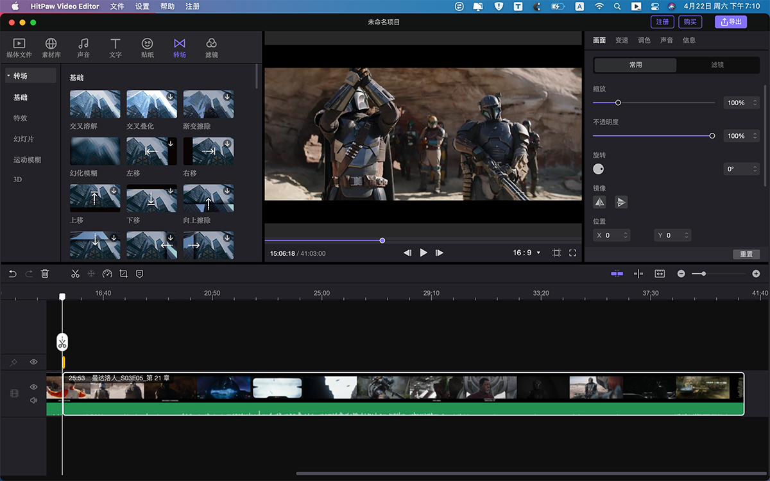Open the 转场 transitions panel

(180, 48)
